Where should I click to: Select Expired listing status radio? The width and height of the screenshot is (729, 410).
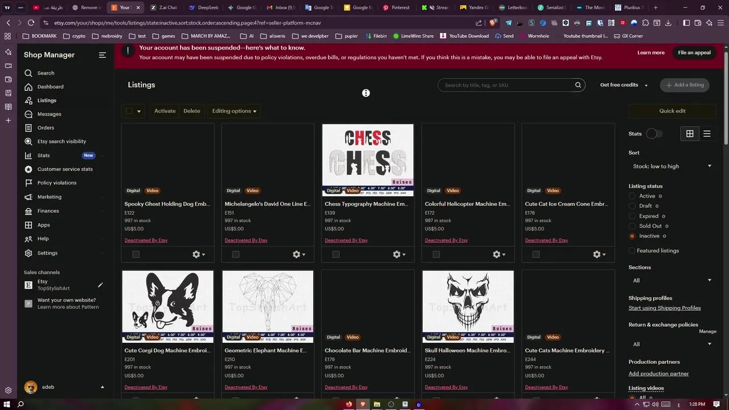[x=632, y=216]
